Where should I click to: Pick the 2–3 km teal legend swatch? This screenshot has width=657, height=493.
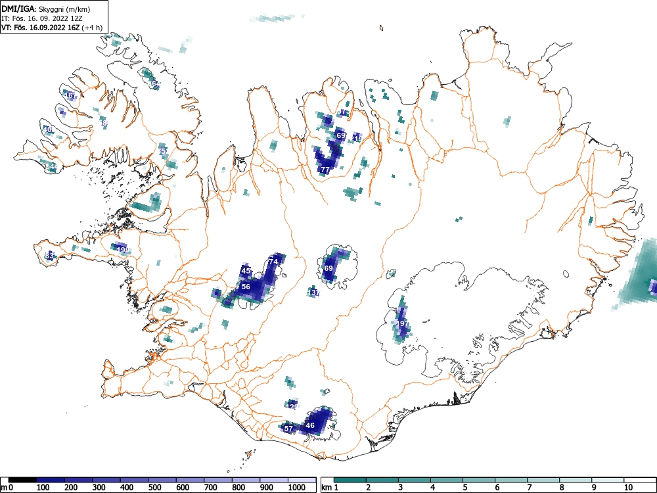coord(382,480)
